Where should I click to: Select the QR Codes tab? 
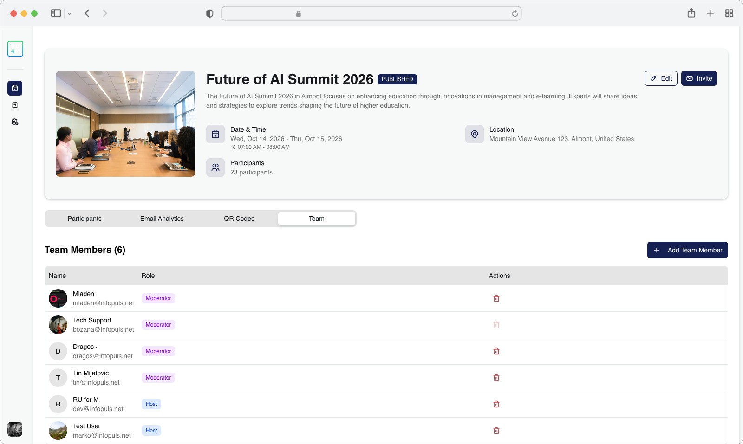[x=239, y=219]
